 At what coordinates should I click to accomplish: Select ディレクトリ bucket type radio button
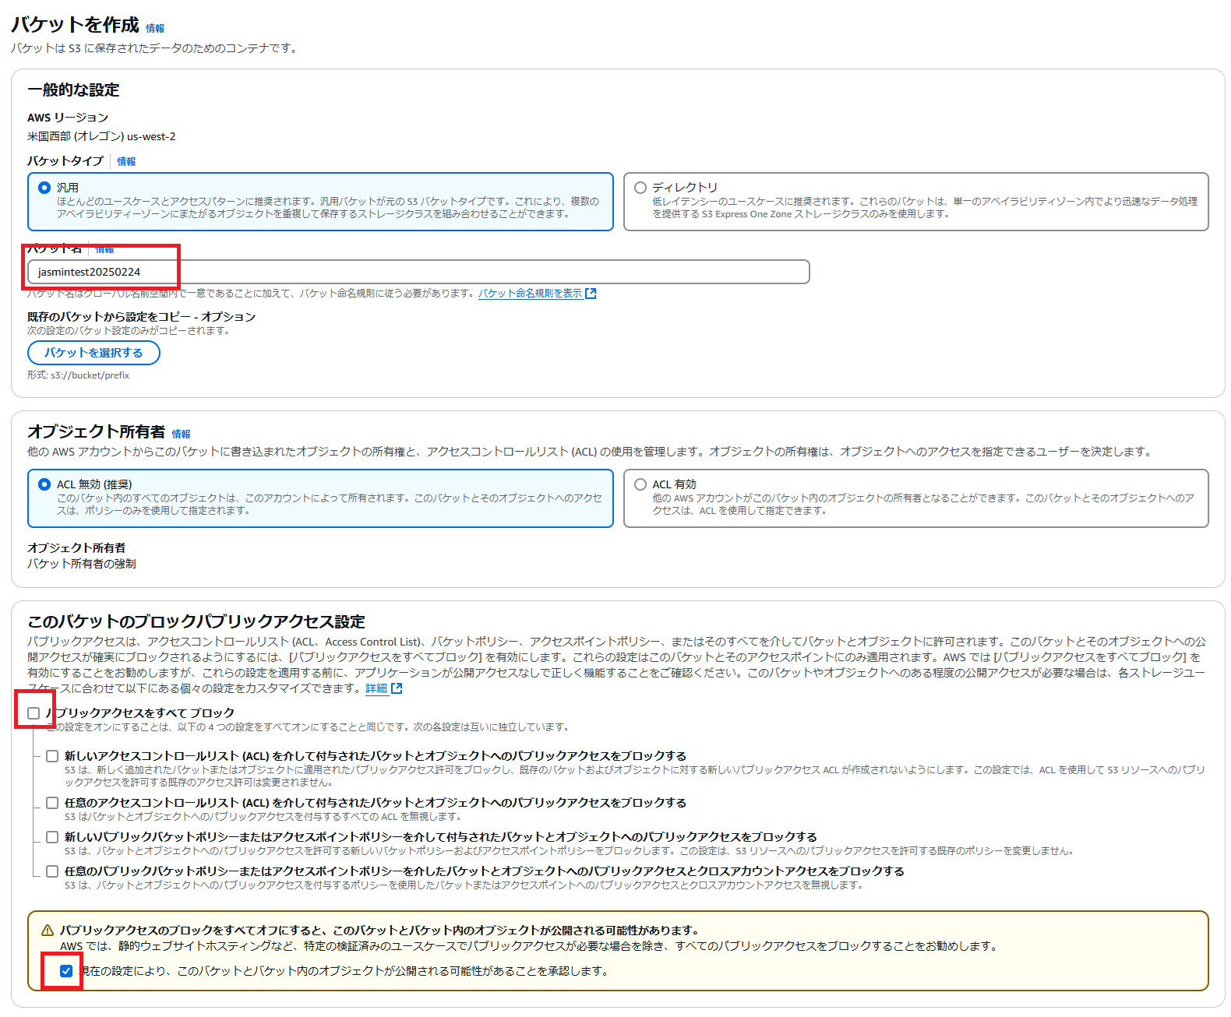640,188
